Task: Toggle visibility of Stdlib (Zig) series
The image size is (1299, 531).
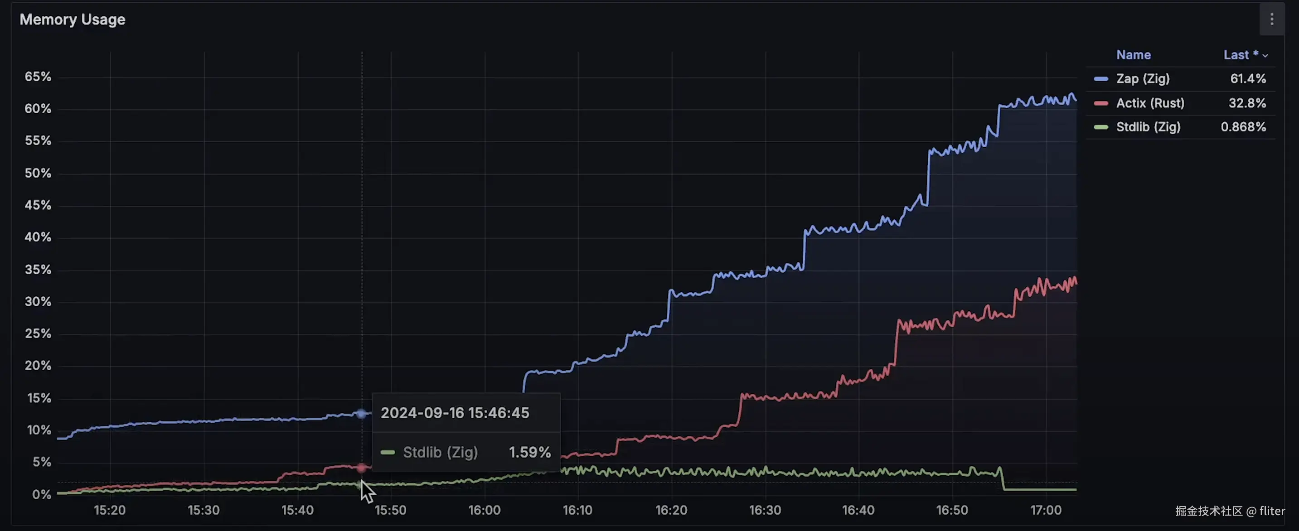Action: click(1148, 127)
